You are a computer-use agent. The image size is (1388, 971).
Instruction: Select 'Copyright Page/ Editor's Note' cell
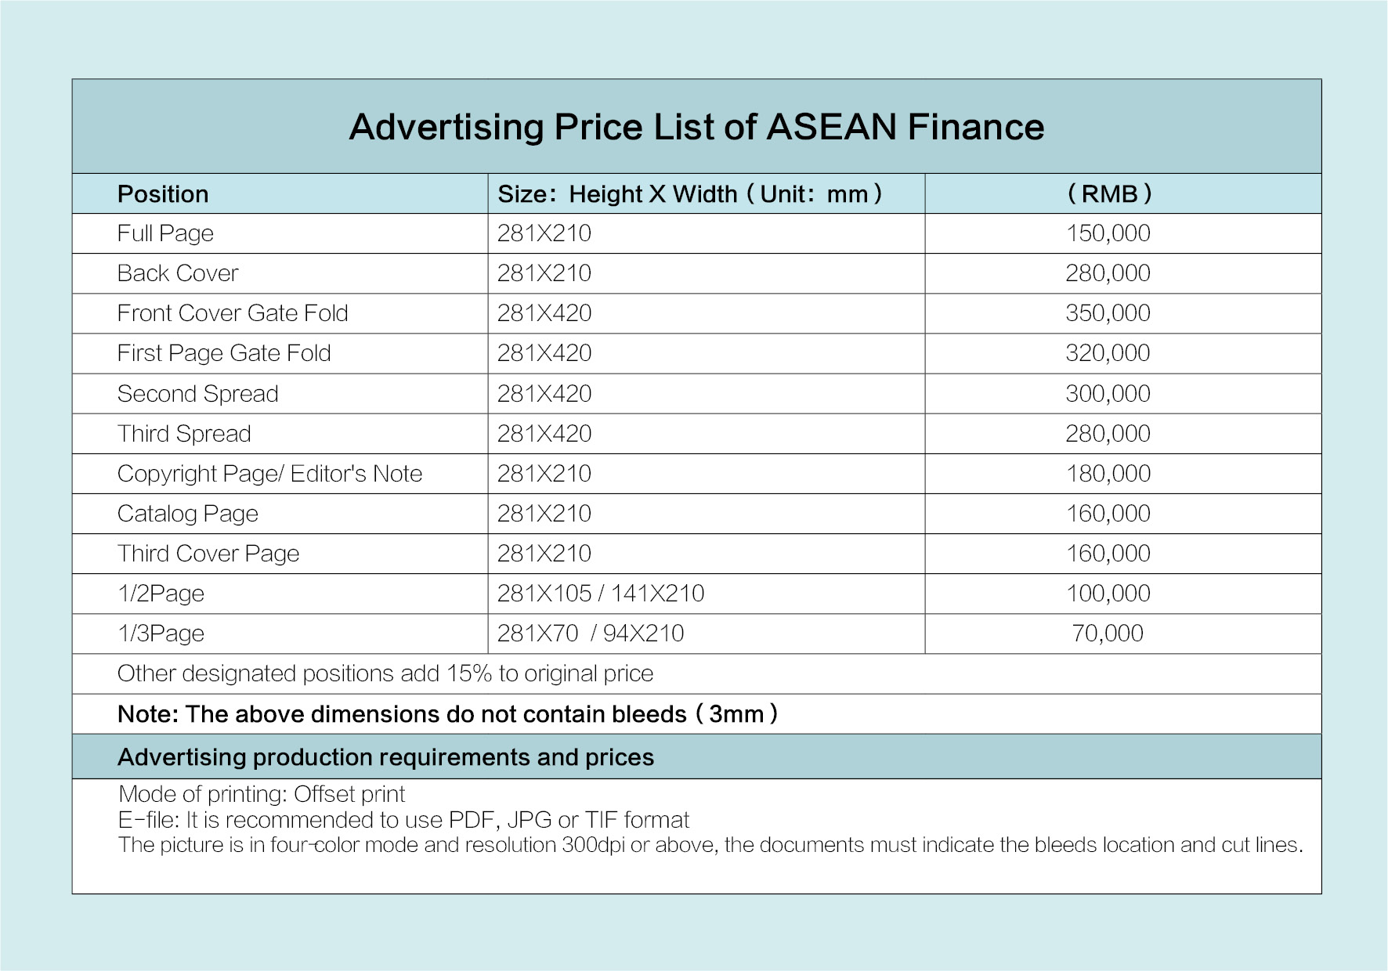click(269, 474)
